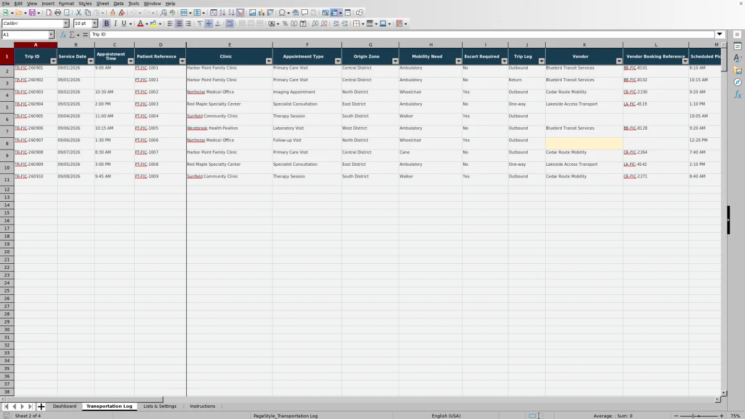Screen dimensions: 745x419
Task: Click the Cut scissors icon
Action: 79,12
